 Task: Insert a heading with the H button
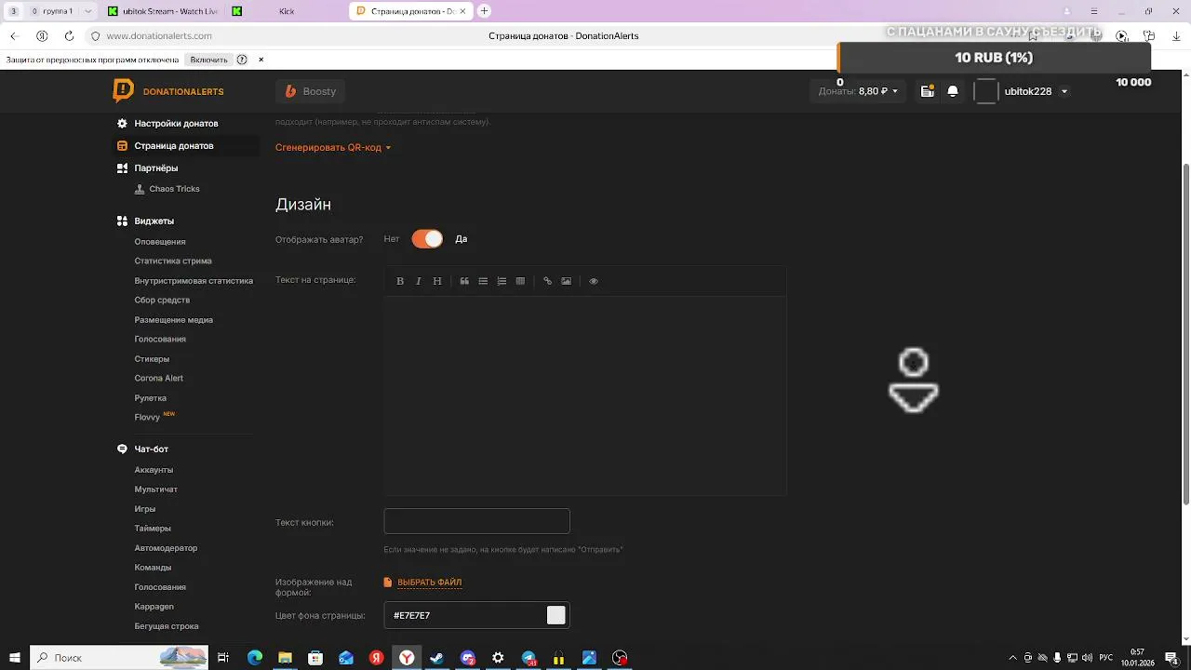pos(437,281)
